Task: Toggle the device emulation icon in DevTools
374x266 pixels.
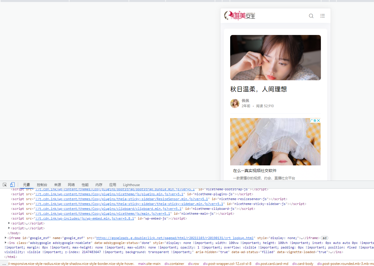Action: coord(12,184)
